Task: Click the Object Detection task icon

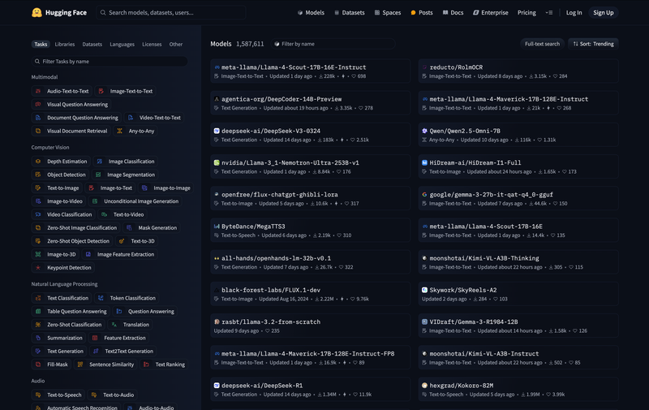Action: pos(38,175)
